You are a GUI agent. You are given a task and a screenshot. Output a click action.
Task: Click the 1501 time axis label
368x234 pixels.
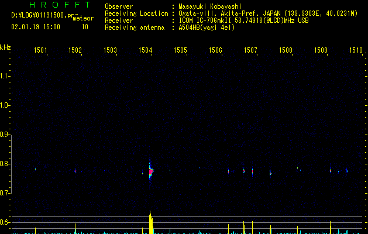40,50
